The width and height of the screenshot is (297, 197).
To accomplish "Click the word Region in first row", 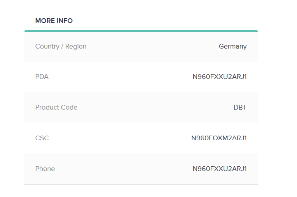I will (x=76, y=47).
